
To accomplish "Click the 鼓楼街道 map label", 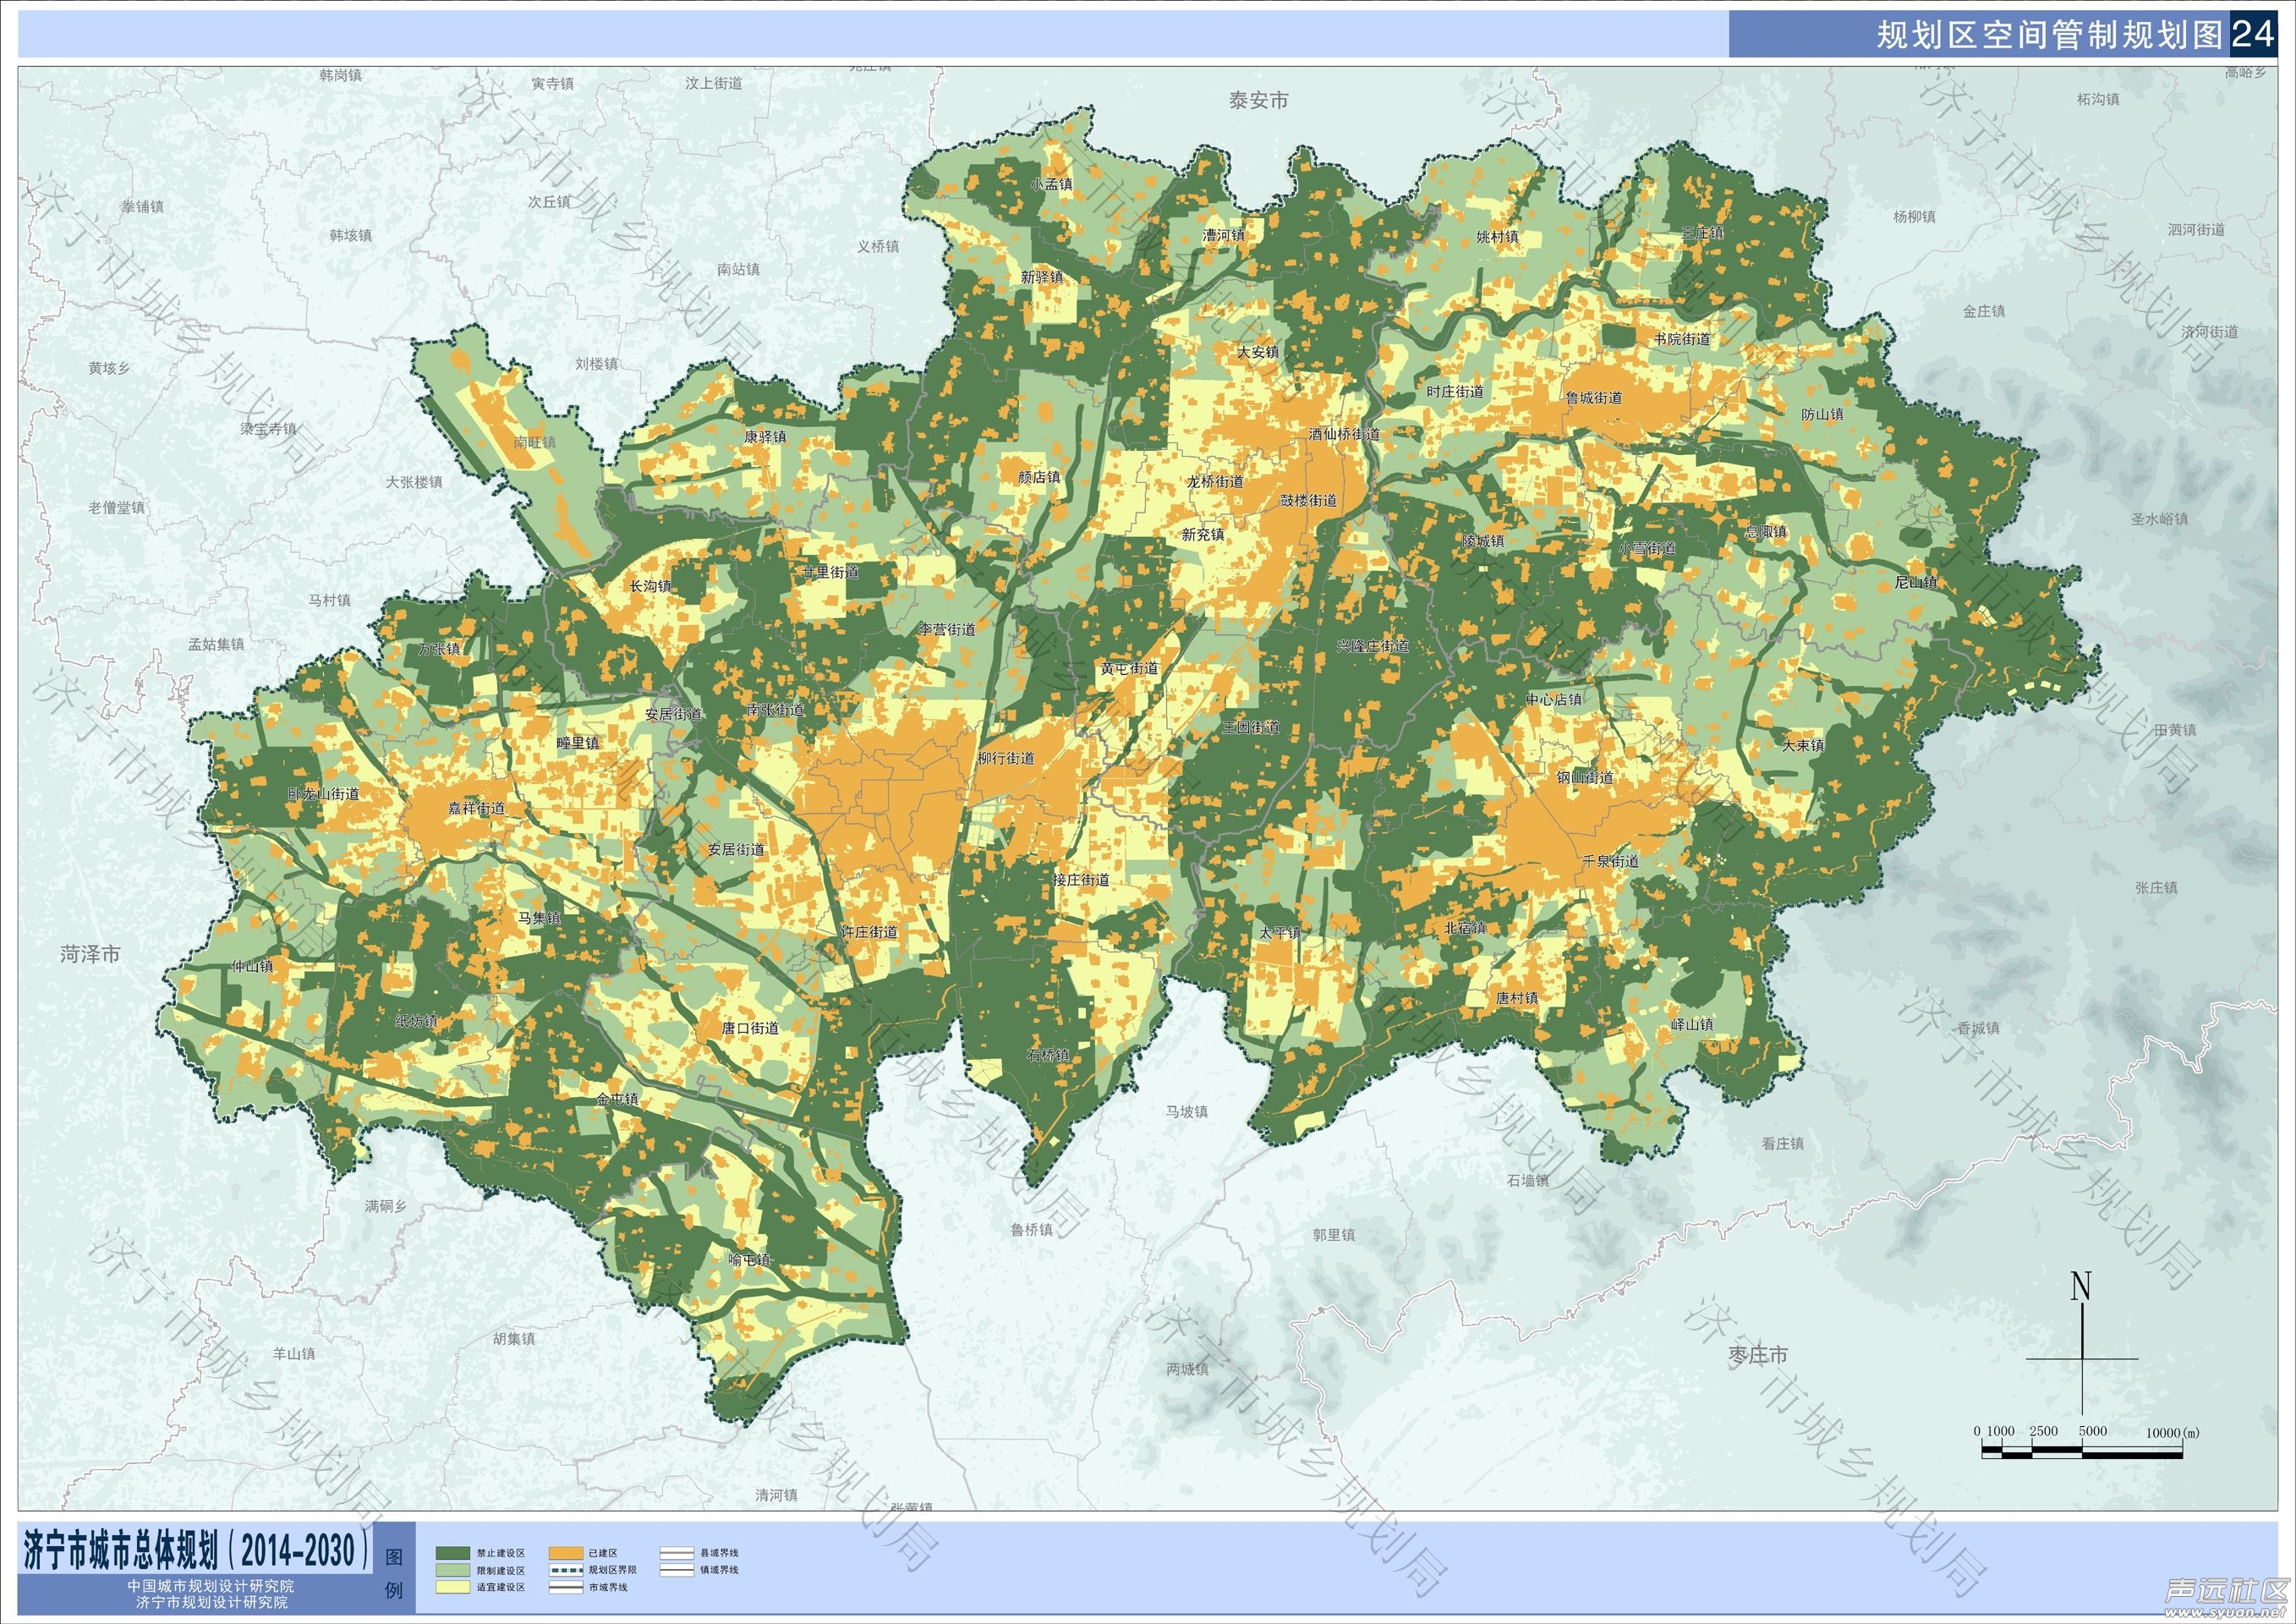I will point(1308,501).
